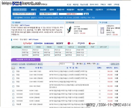Open the 생활가전 category menu
The image size is (132, 108).
[x=34, y=10]
